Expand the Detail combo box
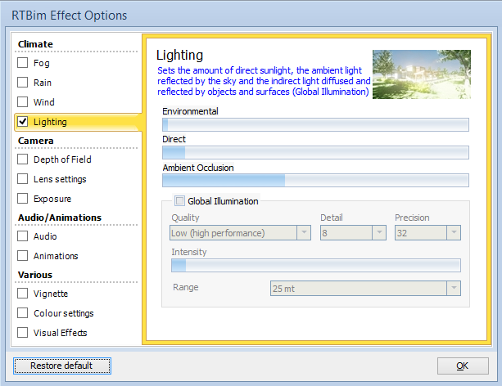This screenshot has width=502, height=386. pos(353,233)
